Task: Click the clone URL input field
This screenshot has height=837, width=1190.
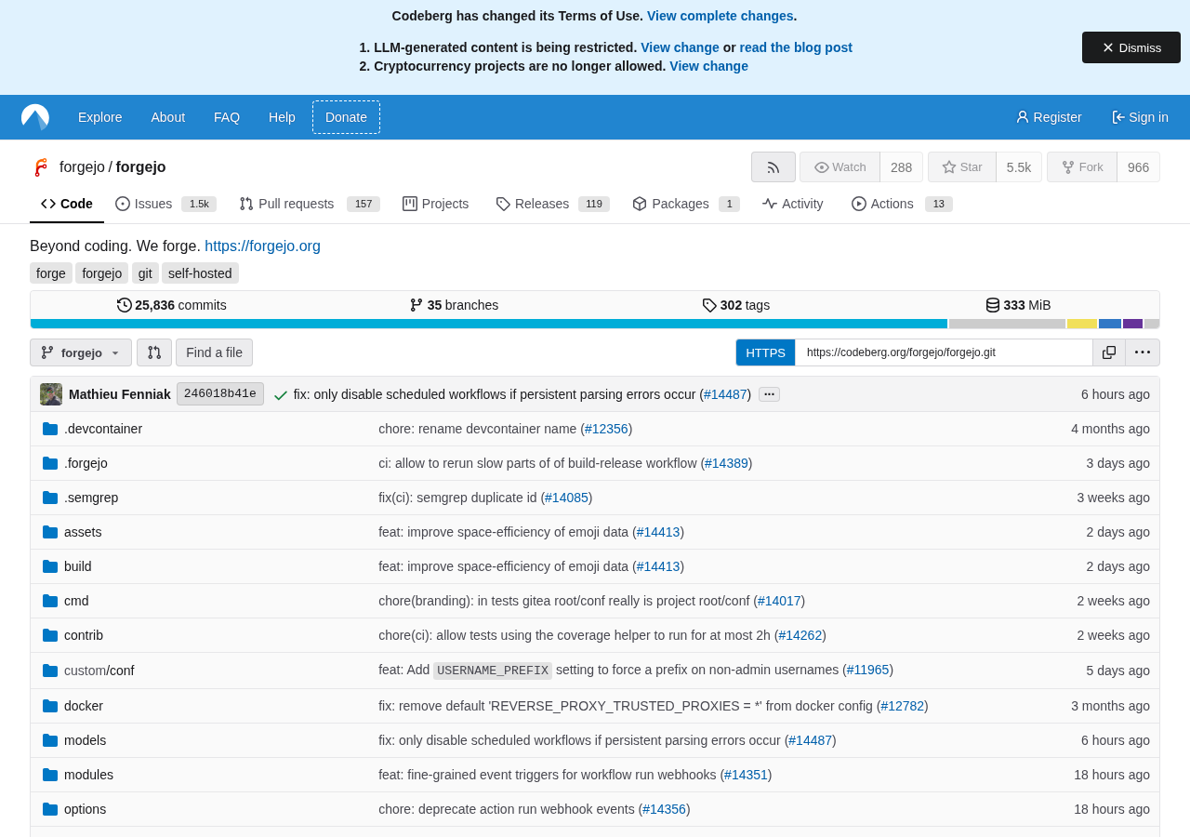Action: tap(944, 352)
